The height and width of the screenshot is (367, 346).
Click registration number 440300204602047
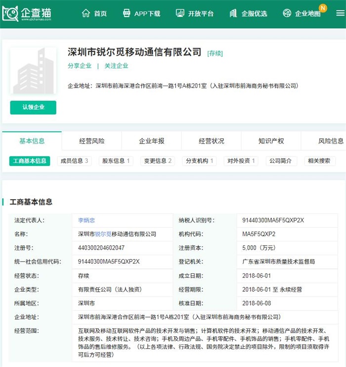tap(101, 248)
